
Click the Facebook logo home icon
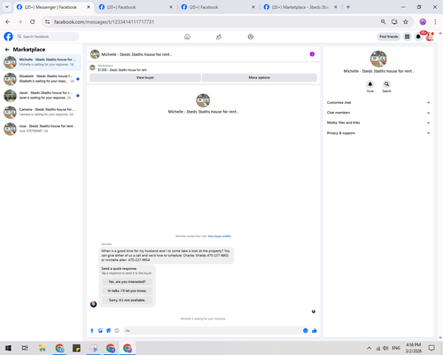(x=8, y=36)
